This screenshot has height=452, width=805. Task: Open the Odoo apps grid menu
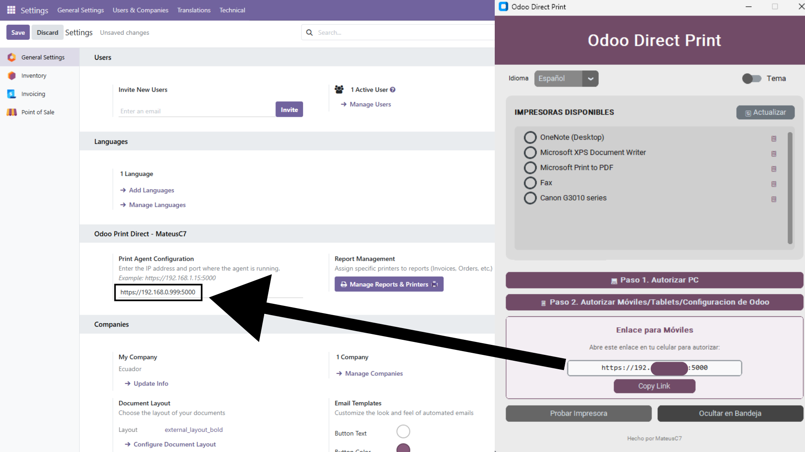tap(11, 10)
